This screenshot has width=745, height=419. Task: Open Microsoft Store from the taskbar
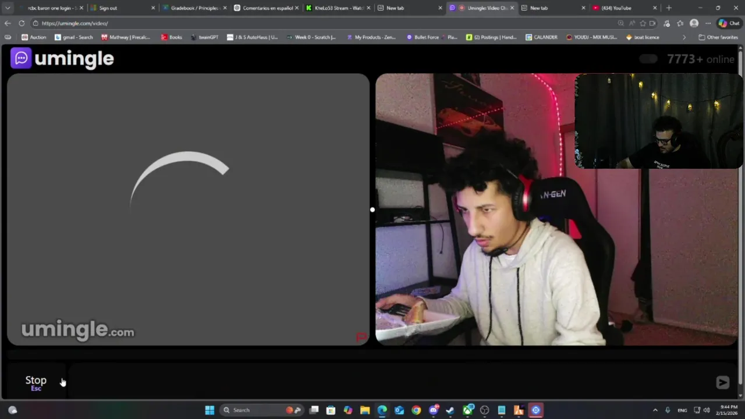[x=331, y=410]
